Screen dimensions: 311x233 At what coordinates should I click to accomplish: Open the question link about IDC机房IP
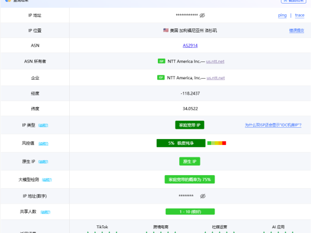click(273, 125)
